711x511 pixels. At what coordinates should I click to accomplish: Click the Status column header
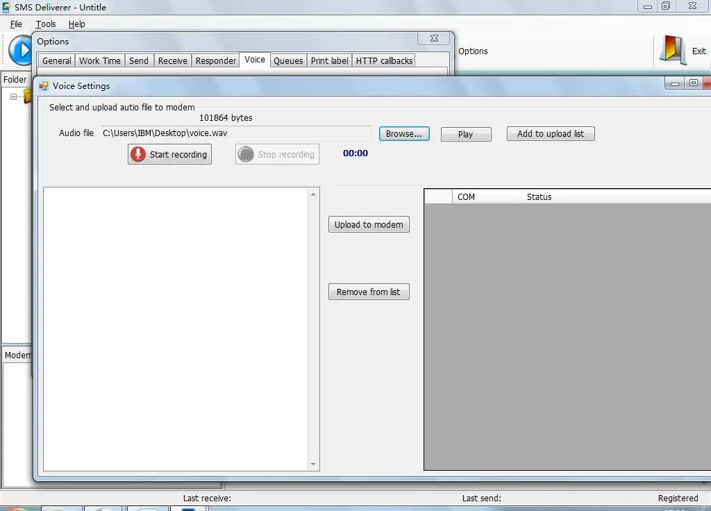click(616, 196)
